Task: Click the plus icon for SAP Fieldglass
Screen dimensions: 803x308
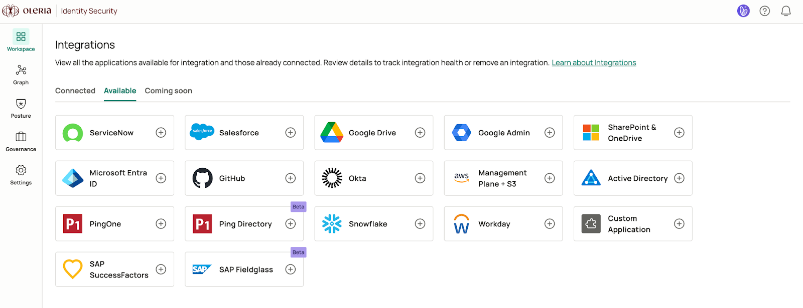Action: tap(291, 269)
